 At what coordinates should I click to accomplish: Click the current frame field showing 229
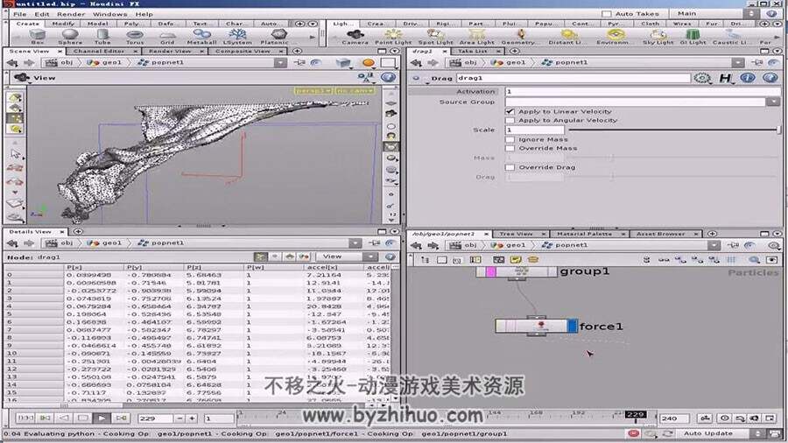pos(155,418)
